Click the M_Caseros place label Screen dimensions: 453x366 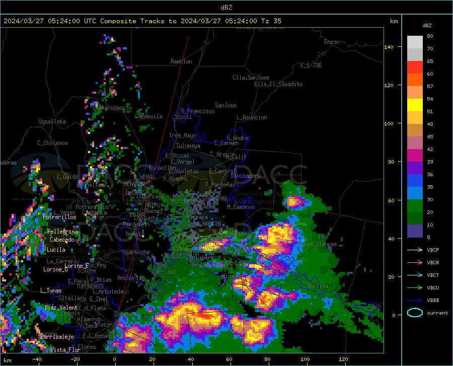click(241, 207)
